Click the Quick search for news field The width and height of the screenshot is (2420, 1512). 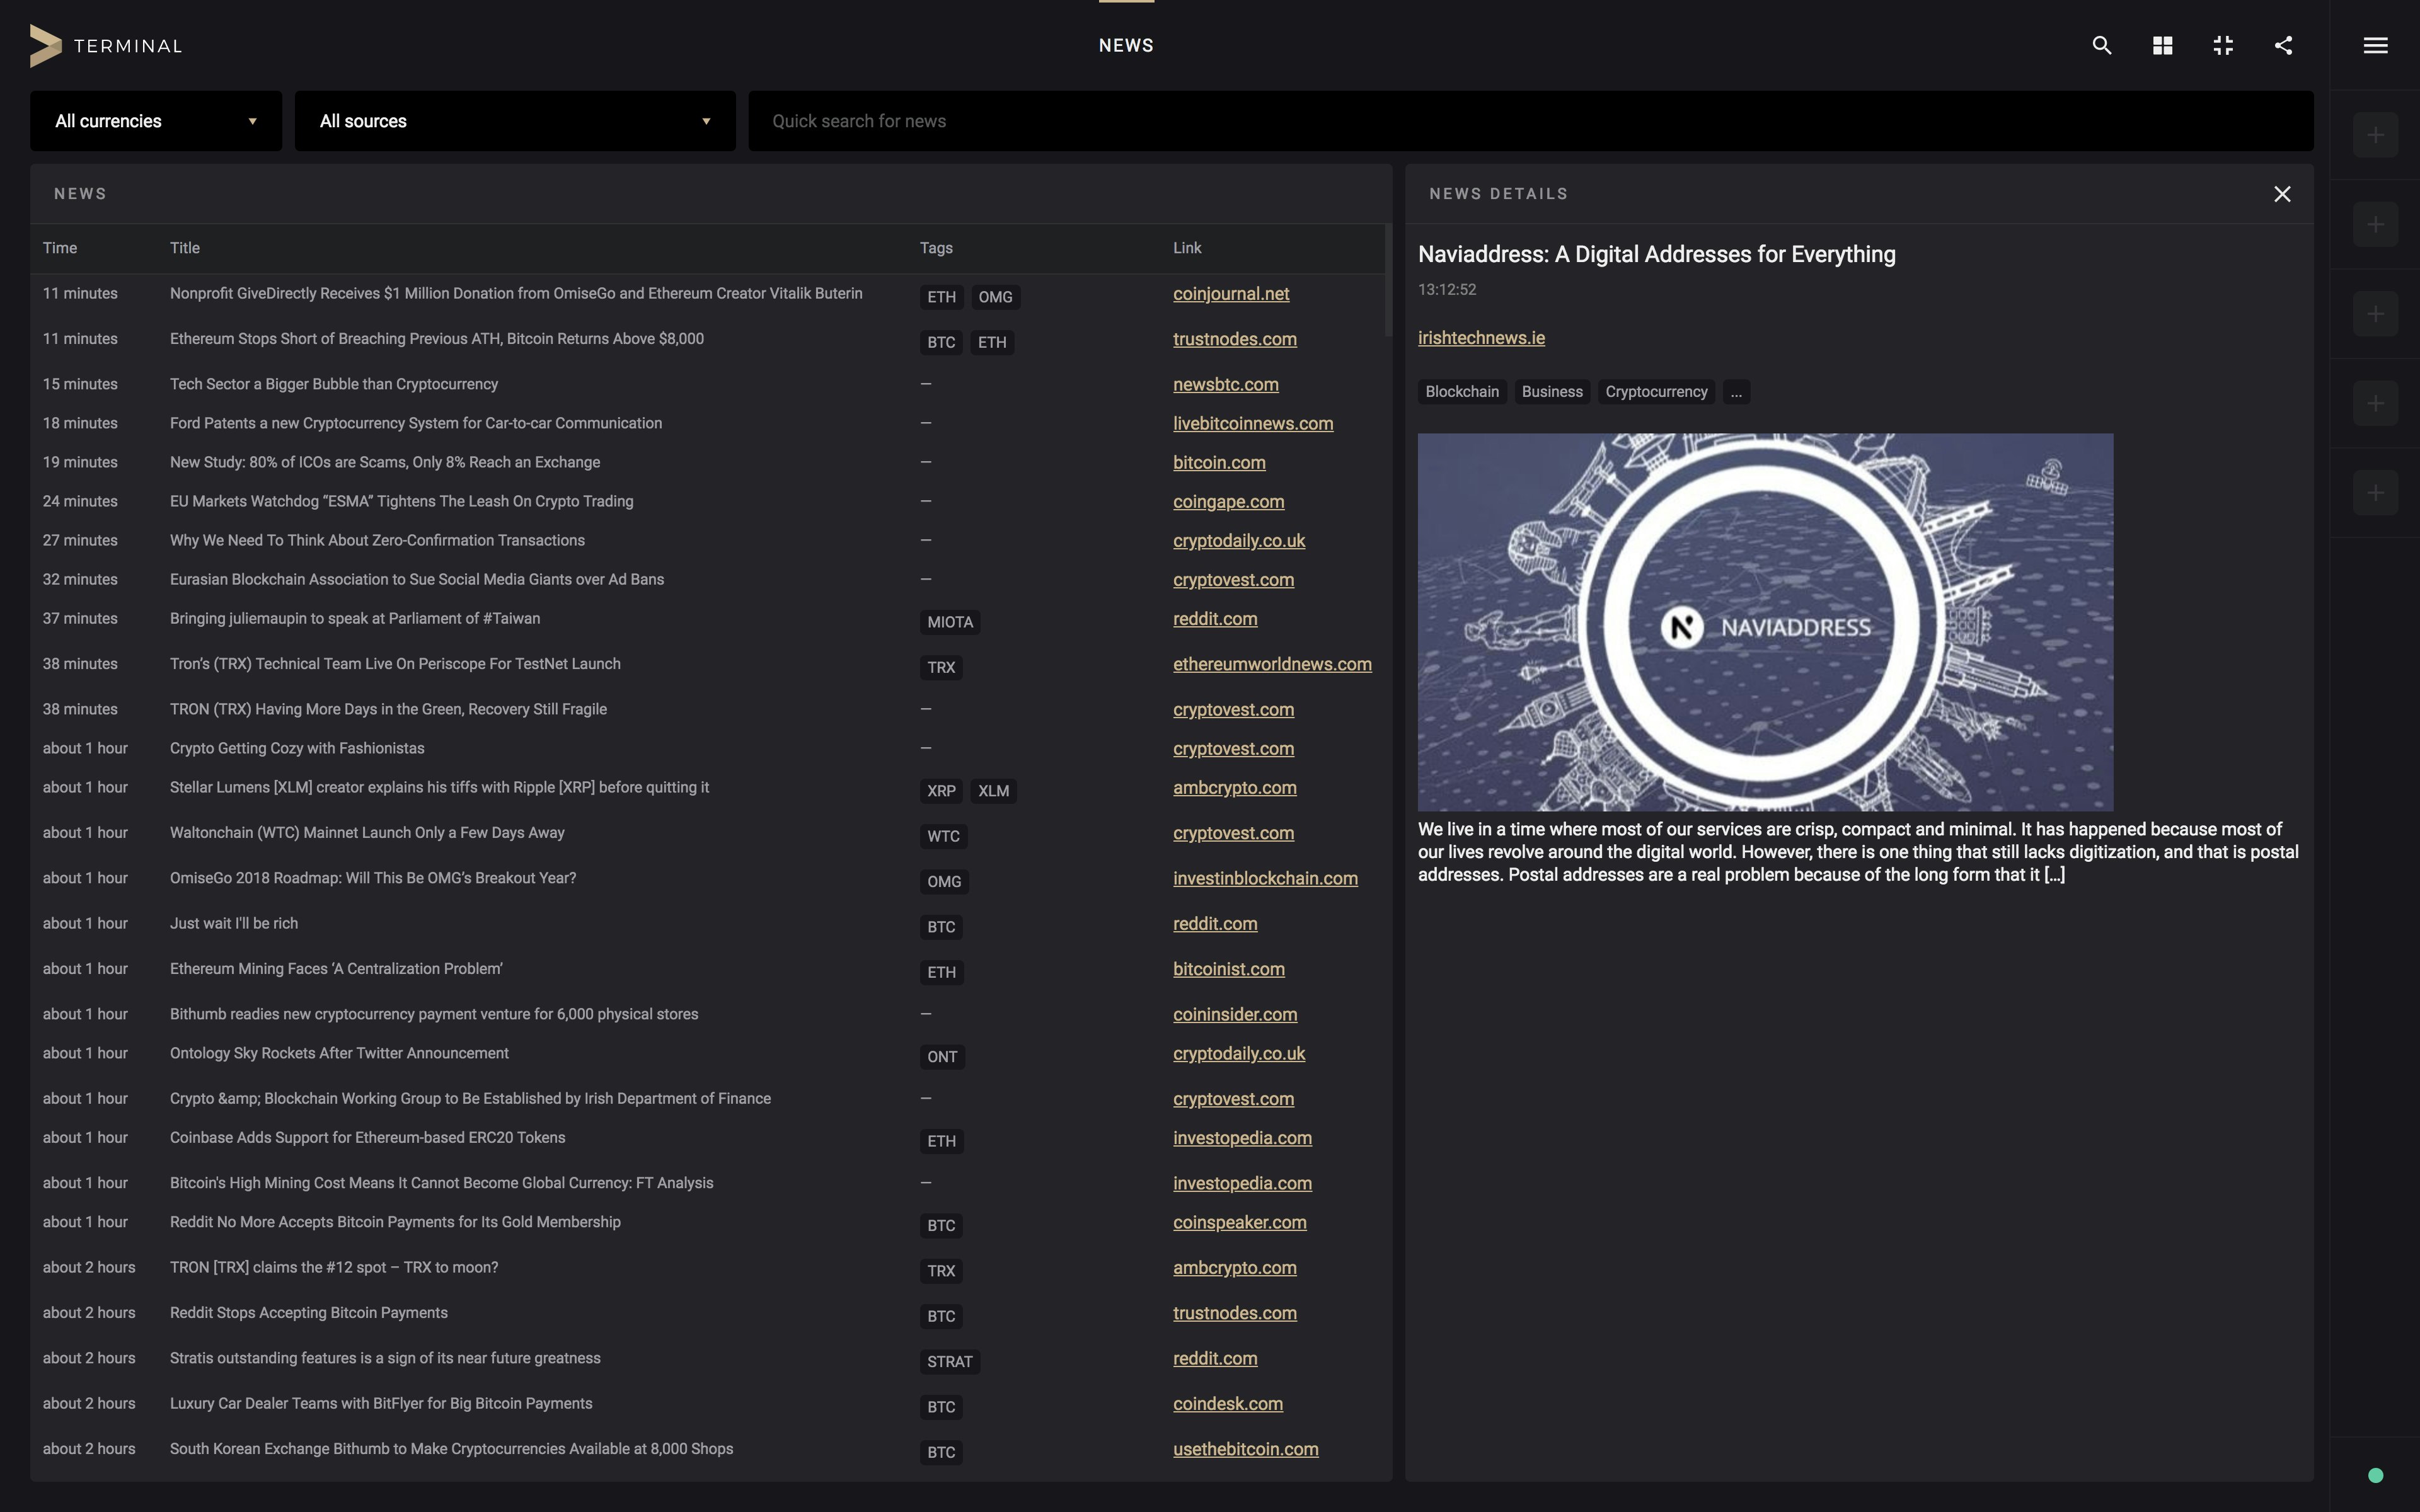click(x=1530, y=121)
